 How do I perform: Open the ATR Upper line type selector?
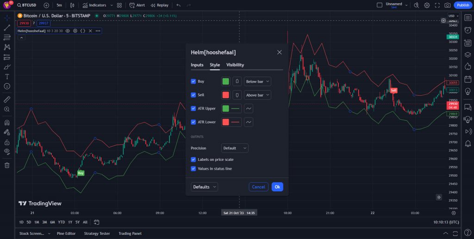[249, 109]
